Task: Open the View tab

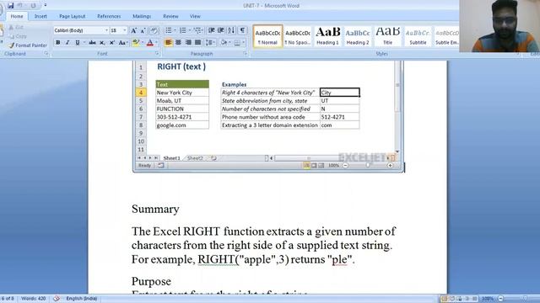Action: tap(195, 16)
